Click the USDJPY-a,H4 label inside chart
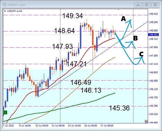 tap(14, 11)
